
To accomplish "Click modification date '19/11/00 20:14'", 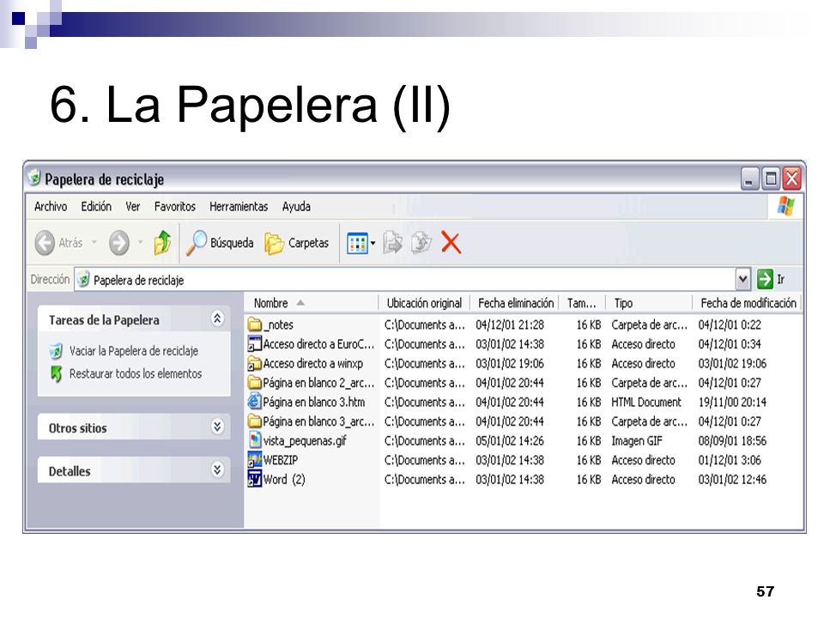I will 732,402.
